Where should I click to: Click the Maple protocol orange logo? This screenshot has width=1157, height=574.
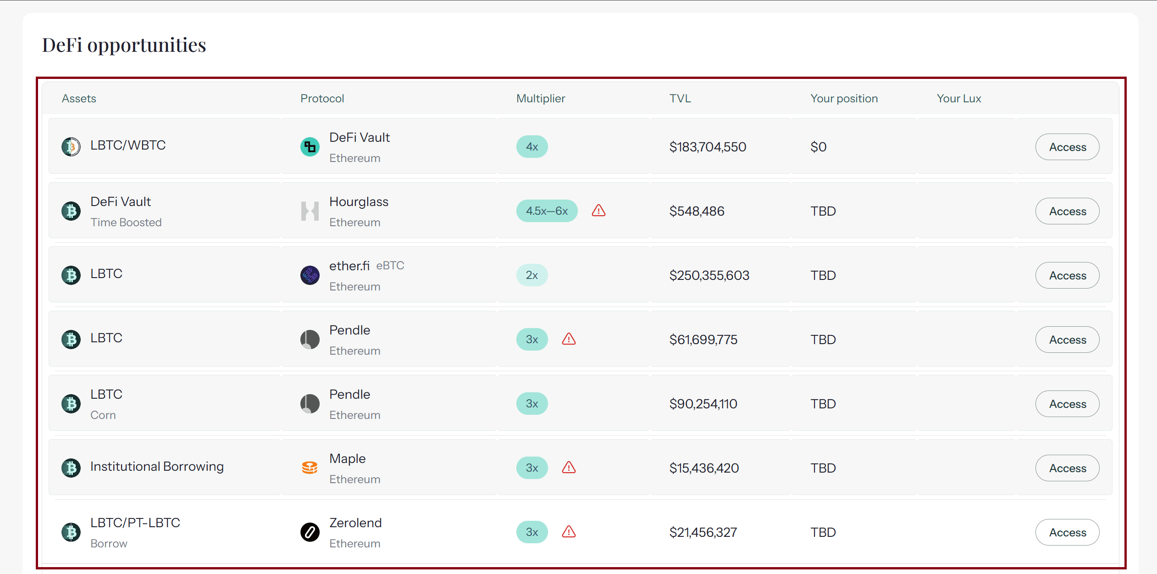(x=310, y=468)
